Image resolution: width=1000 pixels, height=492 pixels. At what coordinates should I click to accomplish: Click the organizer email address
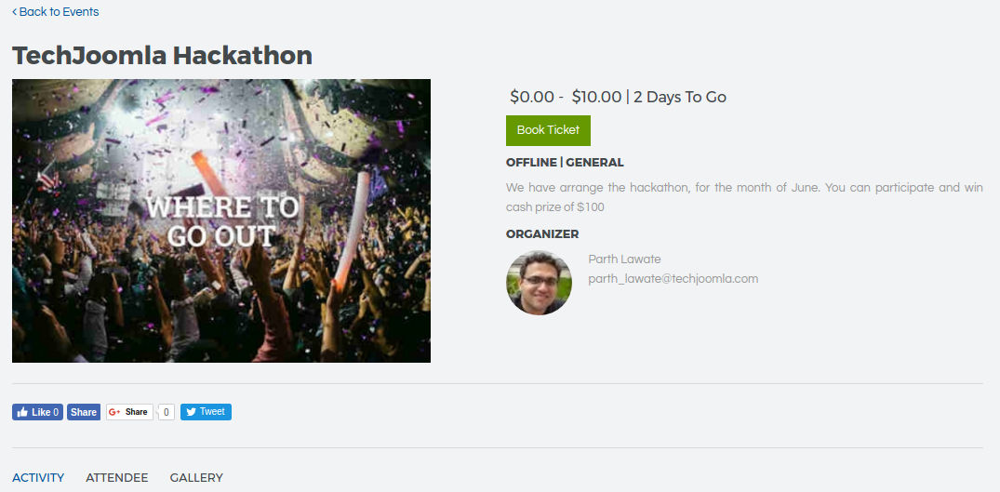point(673,278)
